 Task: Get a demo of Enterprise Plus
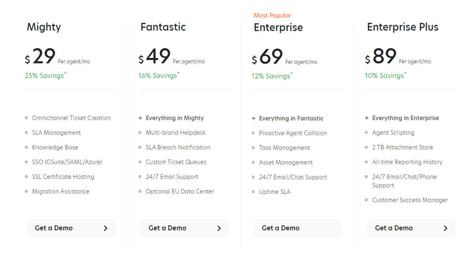pyautogui.click(x=394, y=228)
